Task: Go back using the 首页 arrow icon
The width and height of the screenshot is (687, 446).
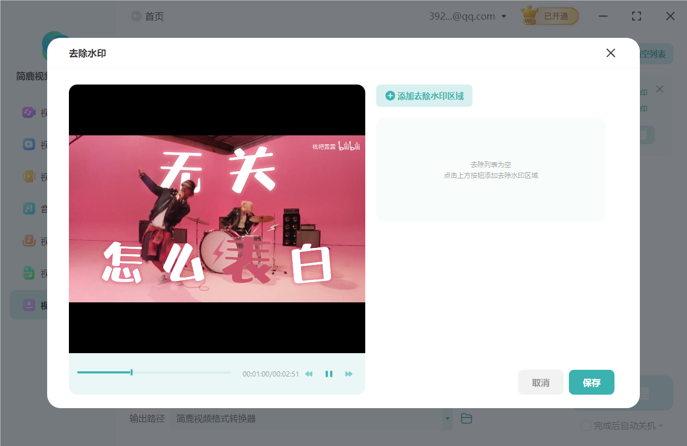Action: pos(136,17)
